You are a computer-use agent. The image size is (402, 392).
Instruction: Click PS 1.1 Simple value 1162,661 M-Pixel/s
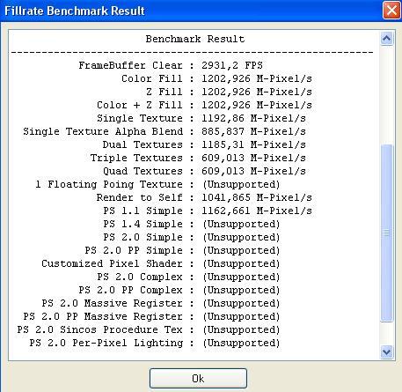257,211
